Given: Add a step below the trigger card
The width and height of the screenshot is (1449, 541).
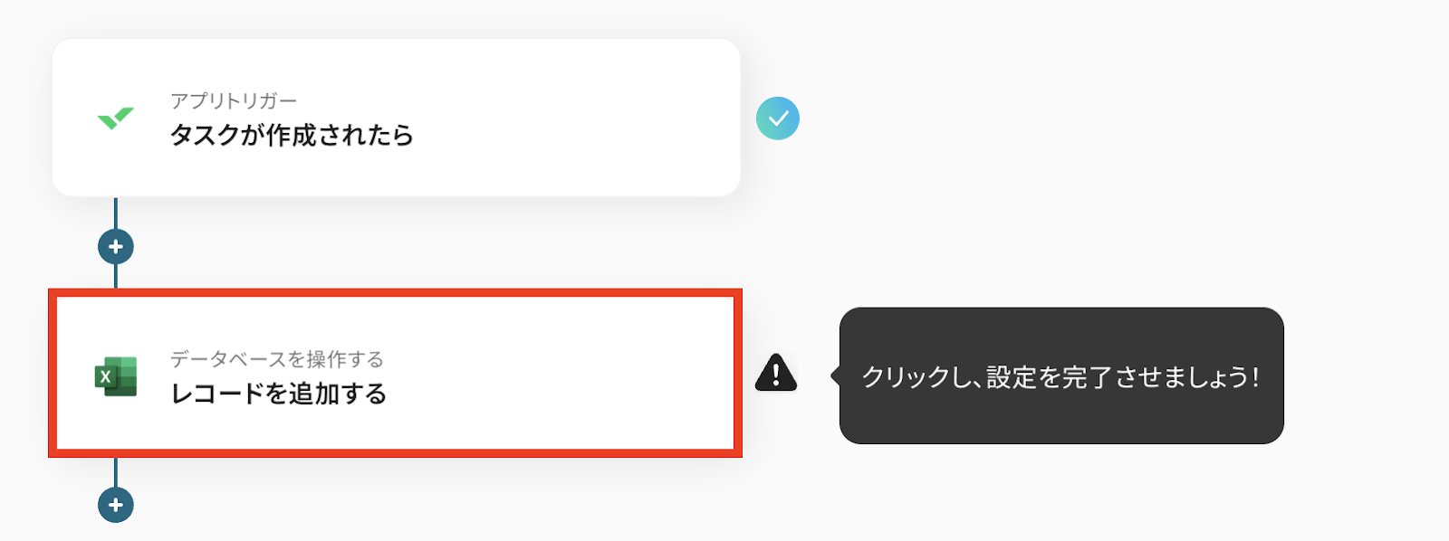Looking at the screenshot, I should click(x=116, y=247).
